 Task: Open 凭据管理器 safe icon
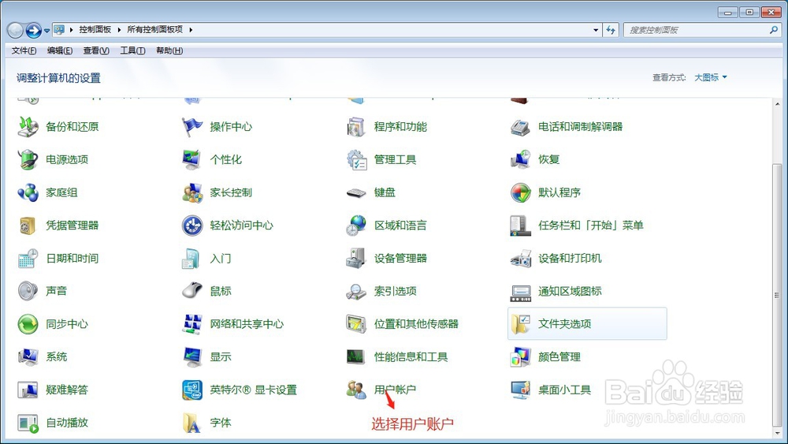tap(28, 226)
